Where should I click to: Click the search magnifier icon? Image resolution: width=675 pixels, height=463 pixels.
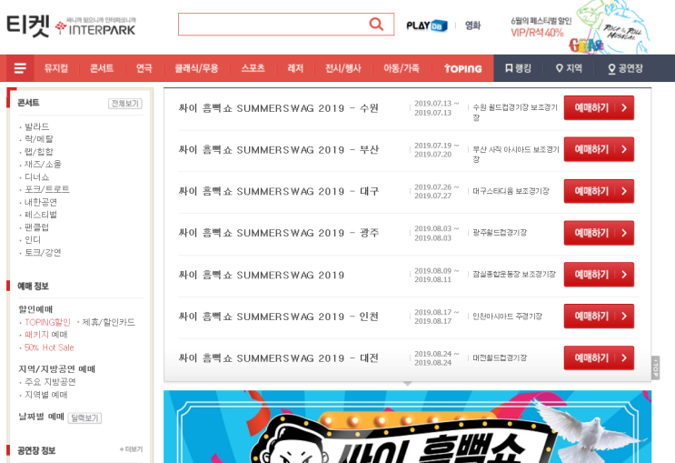pos(376,25)
